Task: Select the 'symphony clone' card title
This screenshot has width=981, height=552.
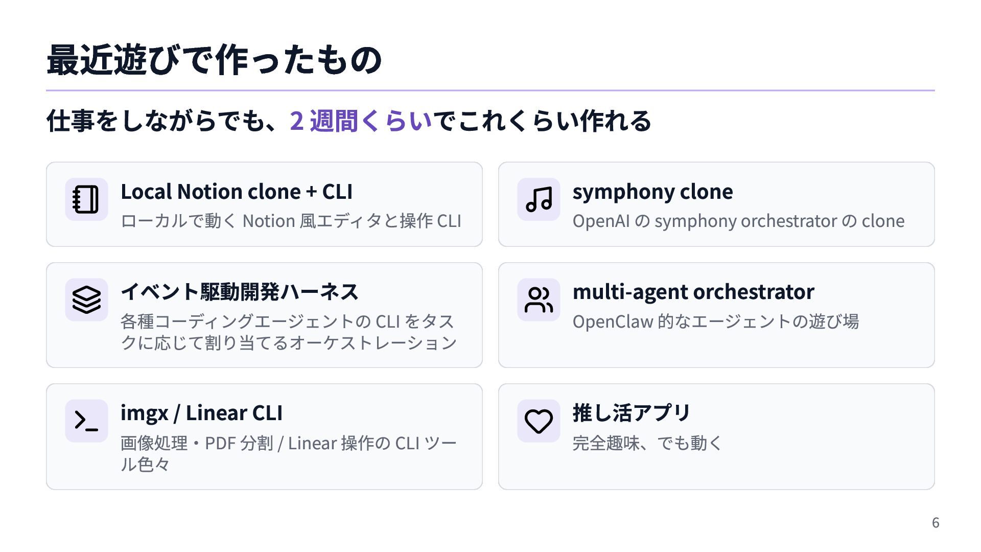Action: pos(652,192)
